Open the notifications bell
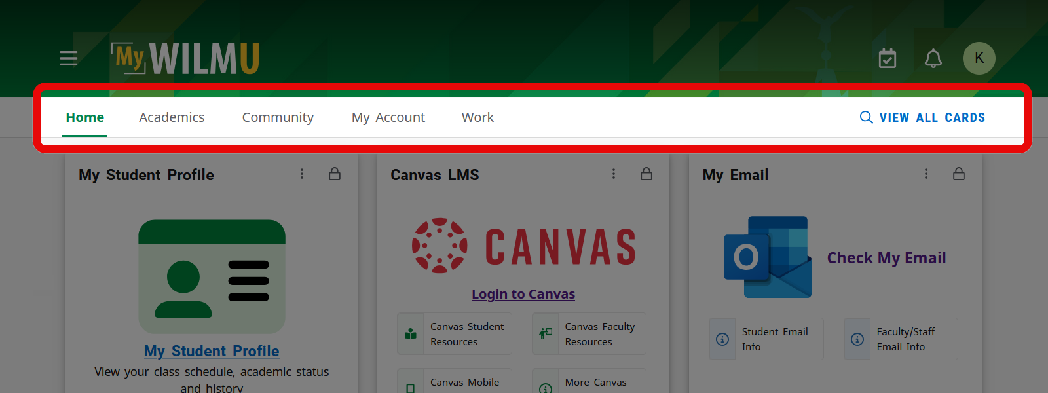This screenshot has height=393, width=1048. [933, 58]
